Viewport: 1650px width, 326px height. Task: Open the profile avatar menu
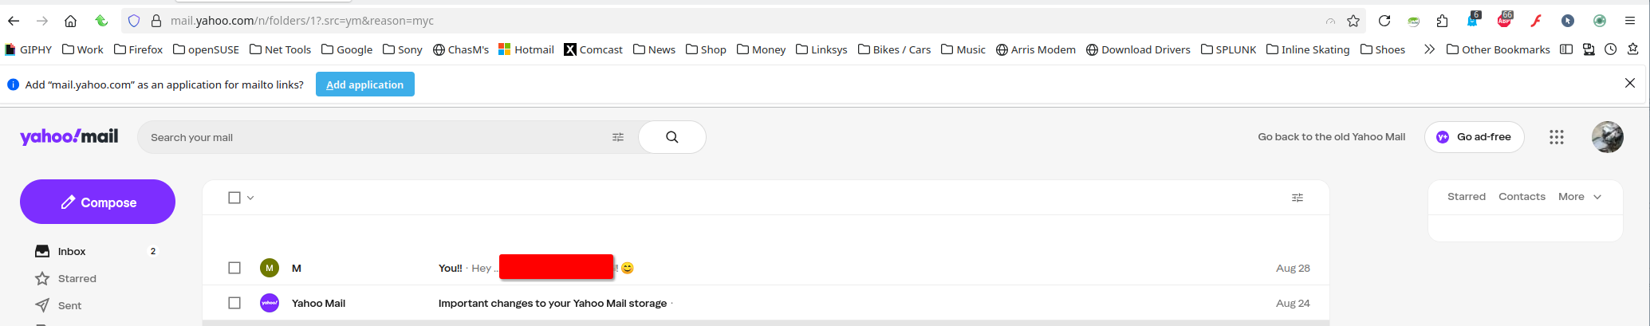tap(1607, 137)
